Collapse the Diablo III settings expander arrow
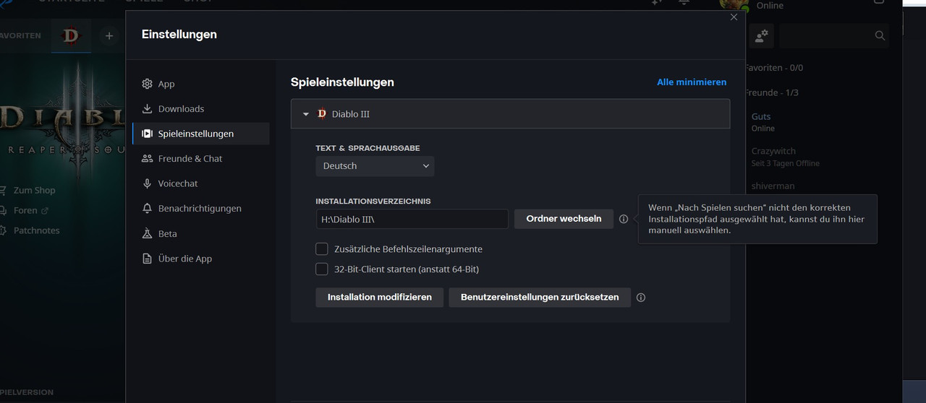 (x=306, y=114)
